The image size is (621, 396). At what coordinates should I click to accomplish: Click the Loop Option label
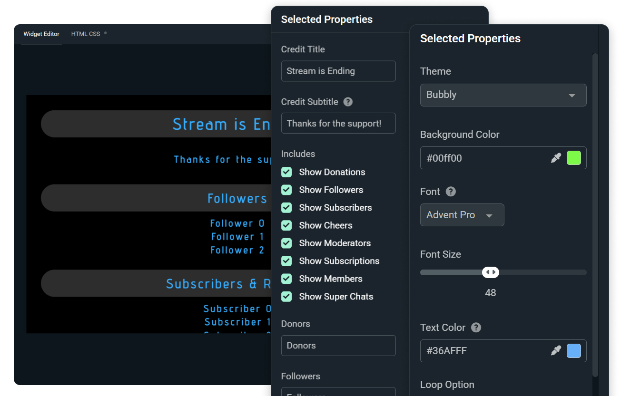[x=447, y=385]
